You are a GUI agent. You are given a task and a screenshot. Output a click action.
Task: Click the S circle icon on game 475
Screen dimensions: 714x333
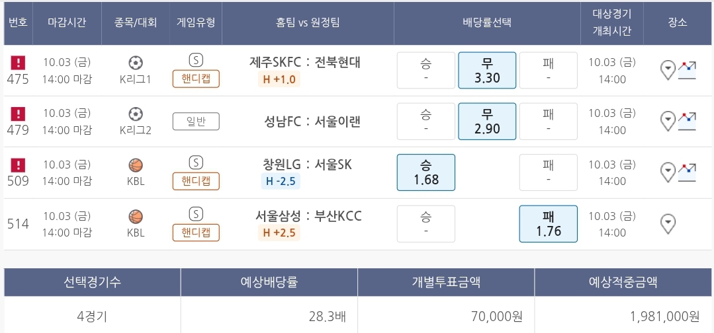(195, 60)
